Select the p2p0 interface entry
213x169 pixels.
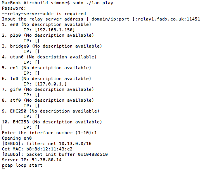coord(48,35)
